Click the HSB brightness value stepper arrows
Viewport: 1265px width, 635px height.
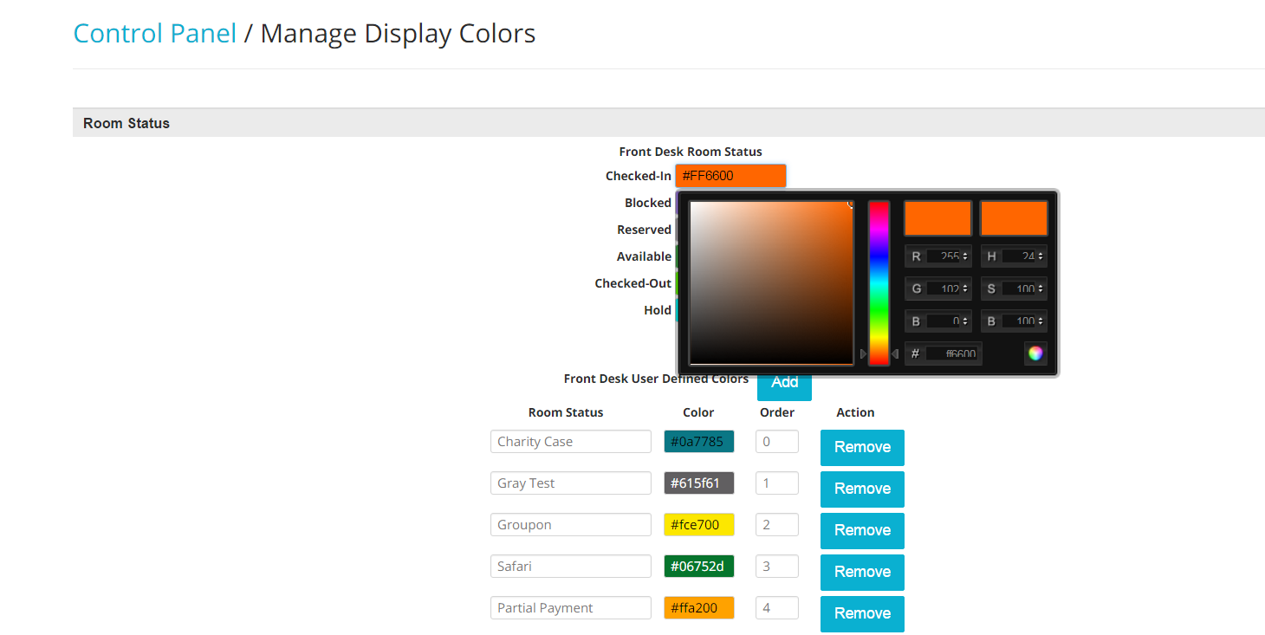(1041, 321)
